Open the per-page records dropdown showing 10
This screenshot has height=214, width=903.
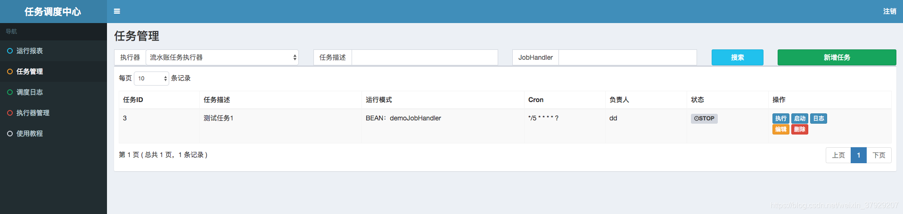click(x=151, y=79)
